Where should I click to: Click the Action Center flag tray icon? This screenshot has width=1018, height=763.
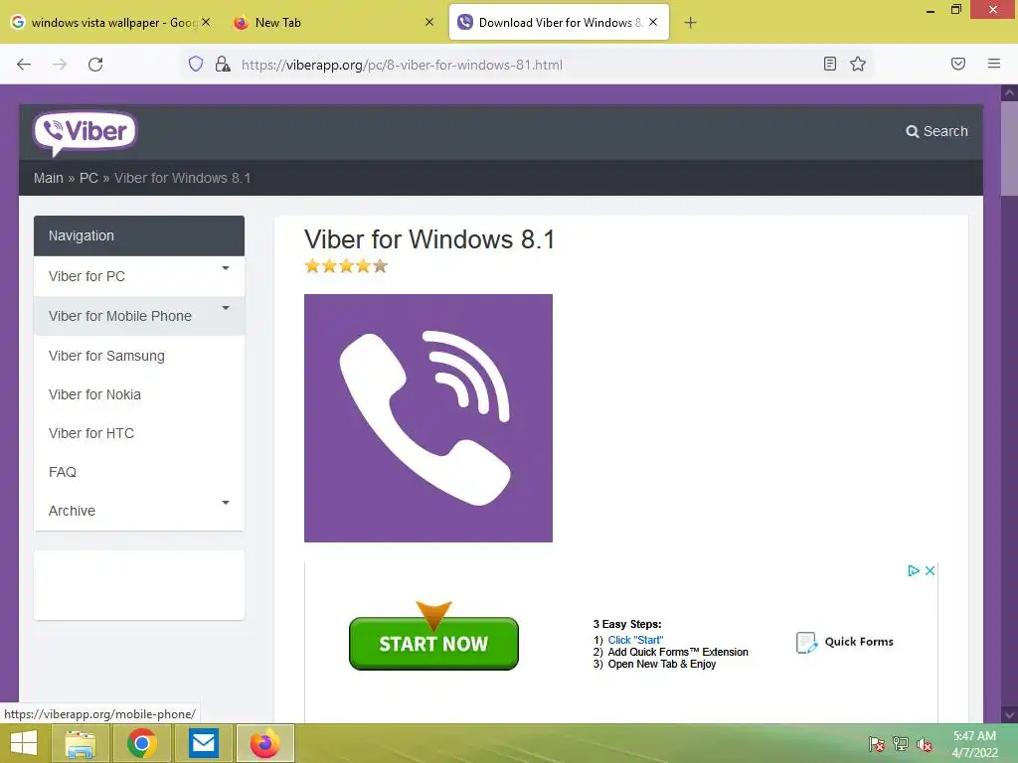point(877,744)
